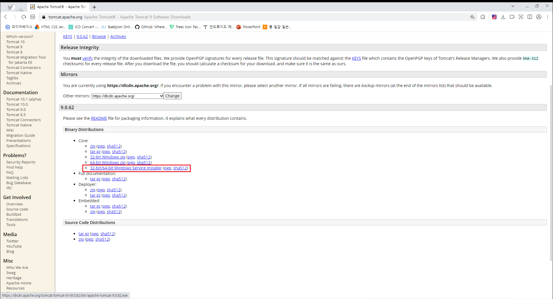The image size is (553, 299).
Task: Open the HTML CSS Jav... bookmark
Action: (x=50, y=27)
